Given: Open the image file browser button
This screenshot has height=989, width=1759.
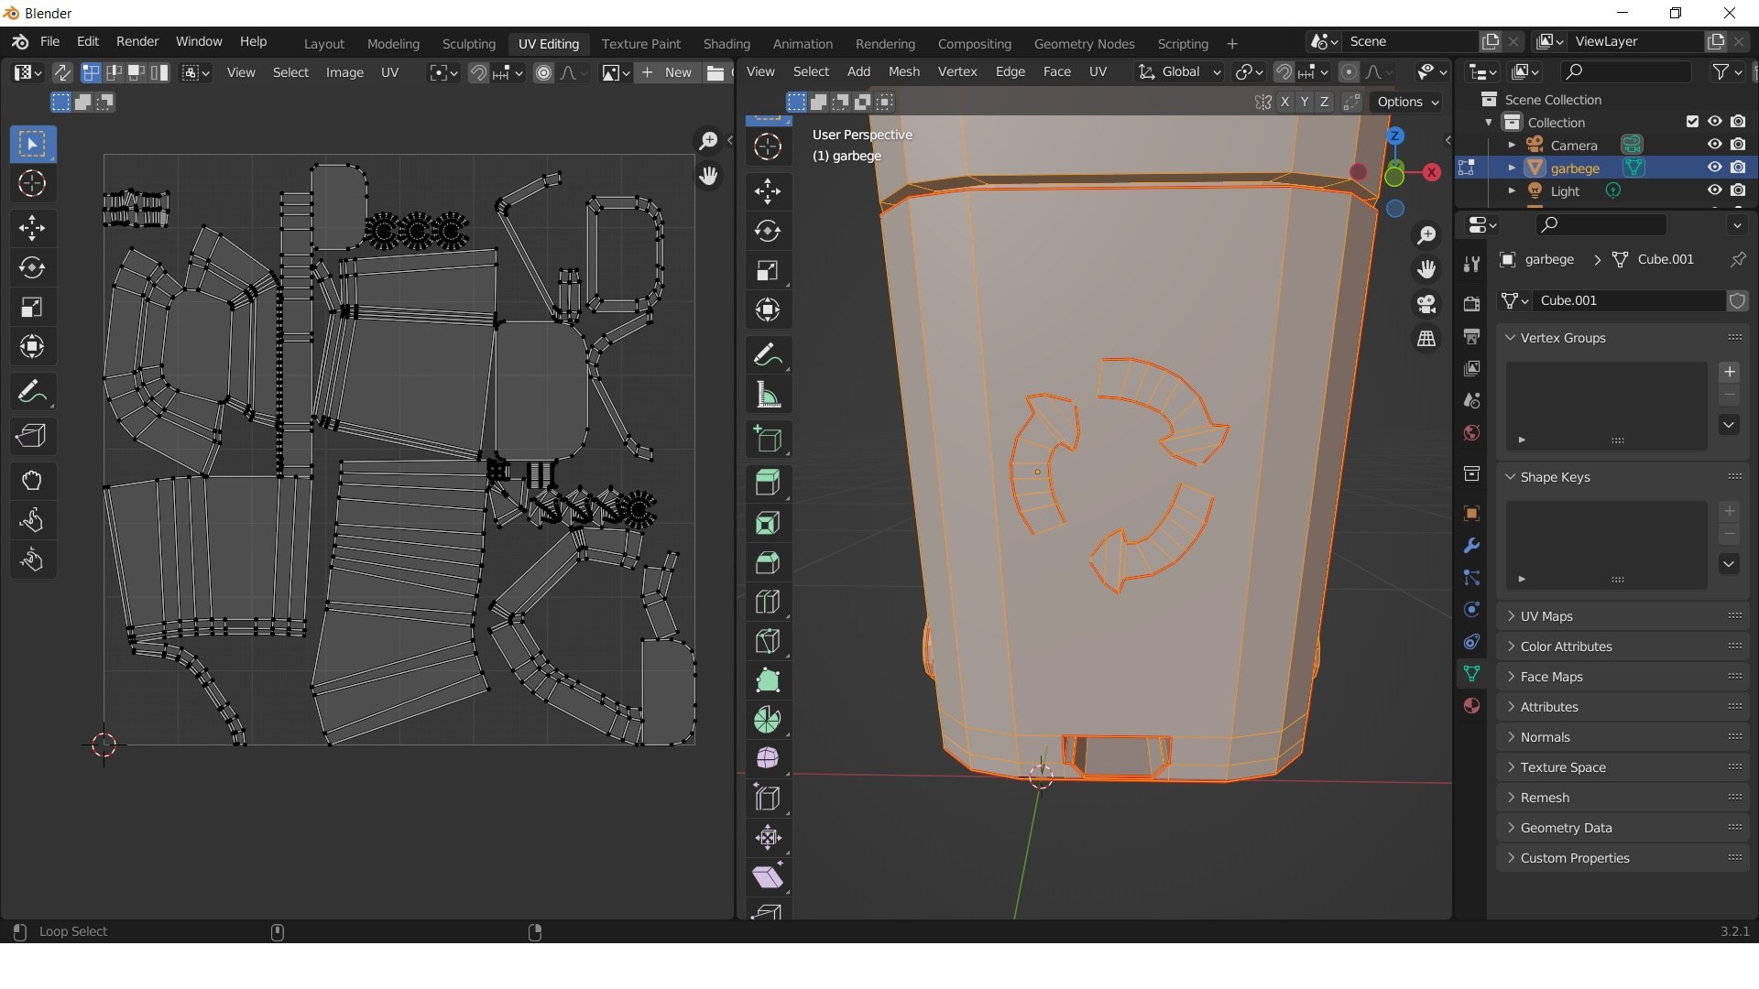Looking at the screenshot, I should click(716, 72).
